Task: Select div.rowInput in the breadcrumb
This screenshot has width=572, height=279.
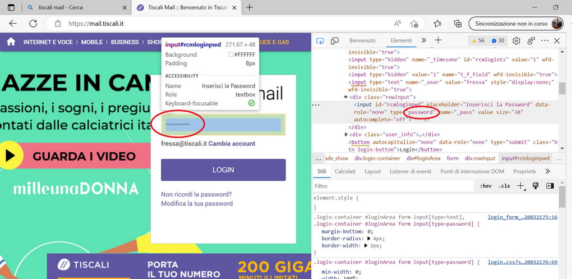Action: [480, 158]
